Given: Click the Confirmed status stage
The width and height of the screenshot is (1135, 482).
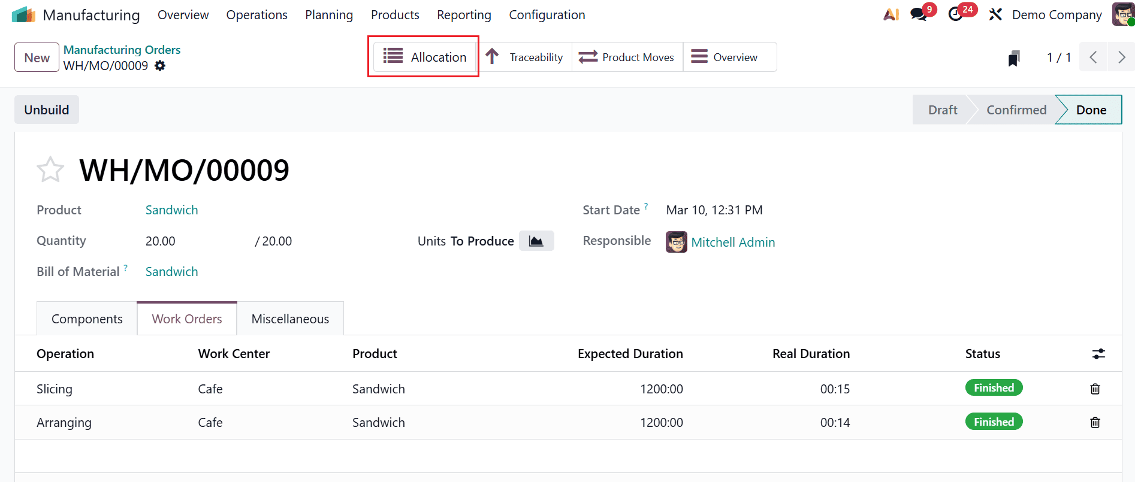Looking at the screenshot, I should click(1016, 110).
